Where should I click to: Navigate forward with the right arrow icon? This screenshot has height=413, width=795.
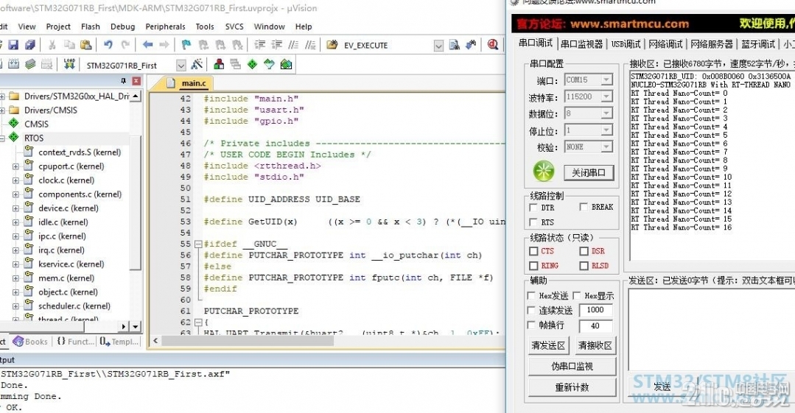point(164,45)
